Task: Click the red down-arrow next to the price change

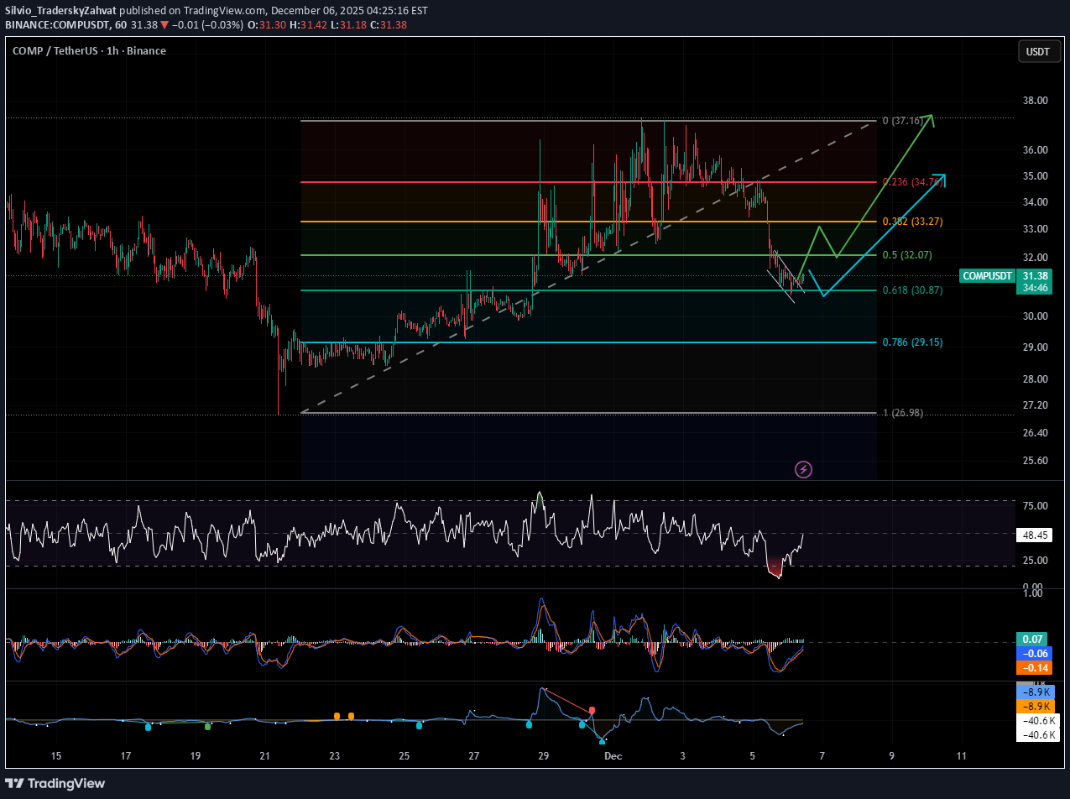Action: (165, 24)
